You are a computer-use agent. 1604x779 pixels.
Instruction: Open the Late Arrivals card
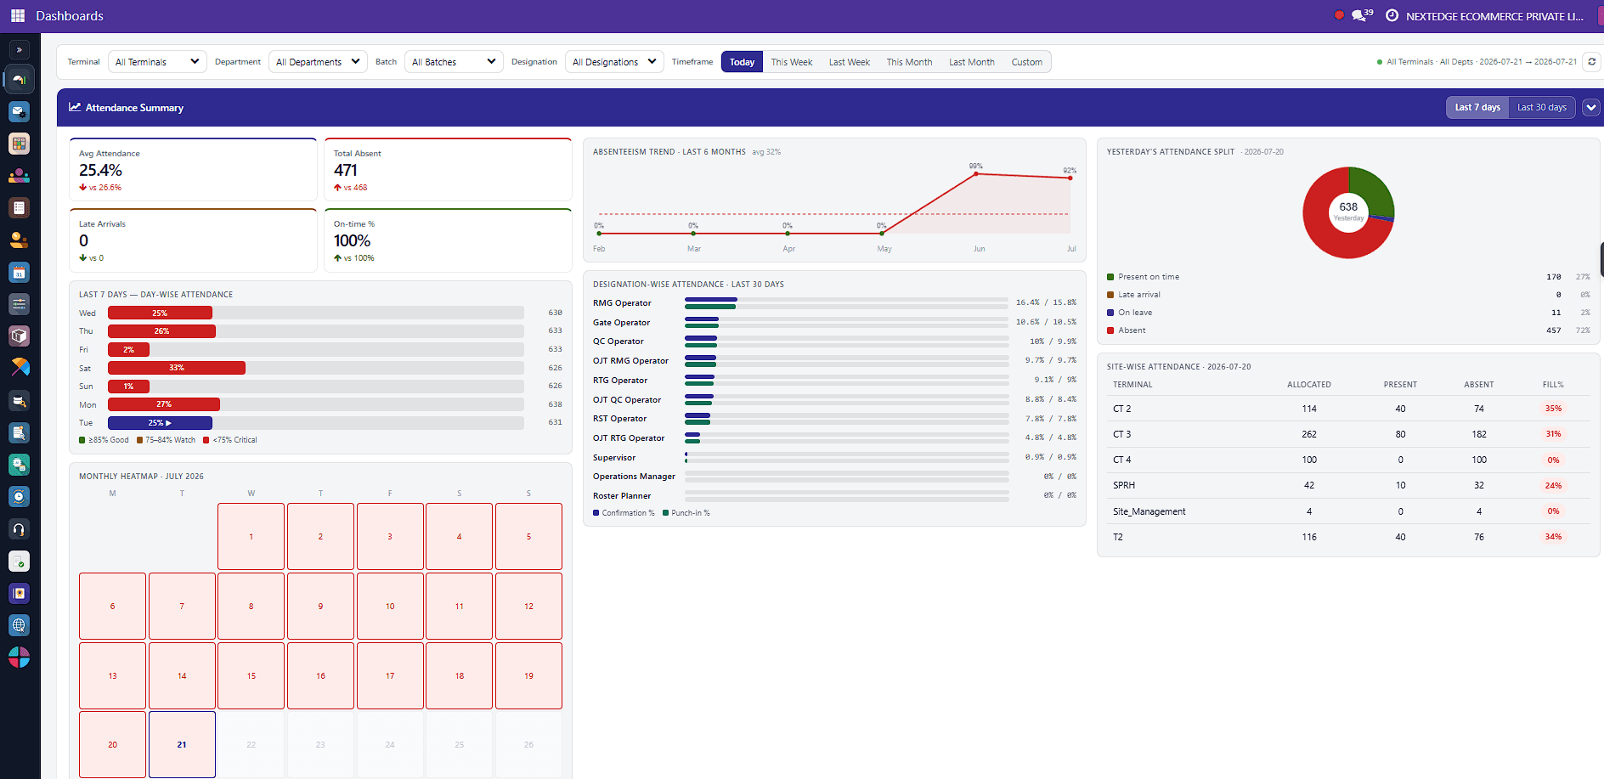pyautogui.click(x=193, y=240)
